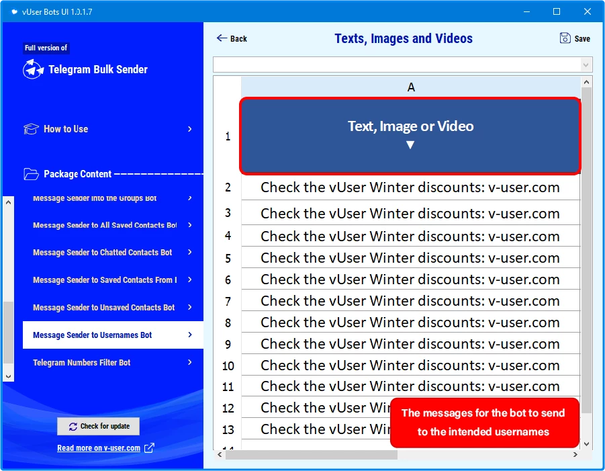Select row 5 header number

pyautogui.click(x=228, y=257)
